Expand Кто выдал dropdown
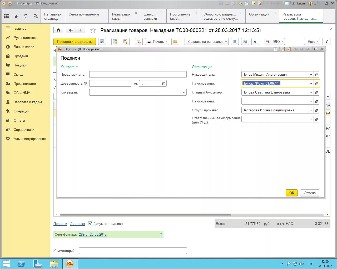This screenshot has width=337, height=269. (x=184, y=92)
